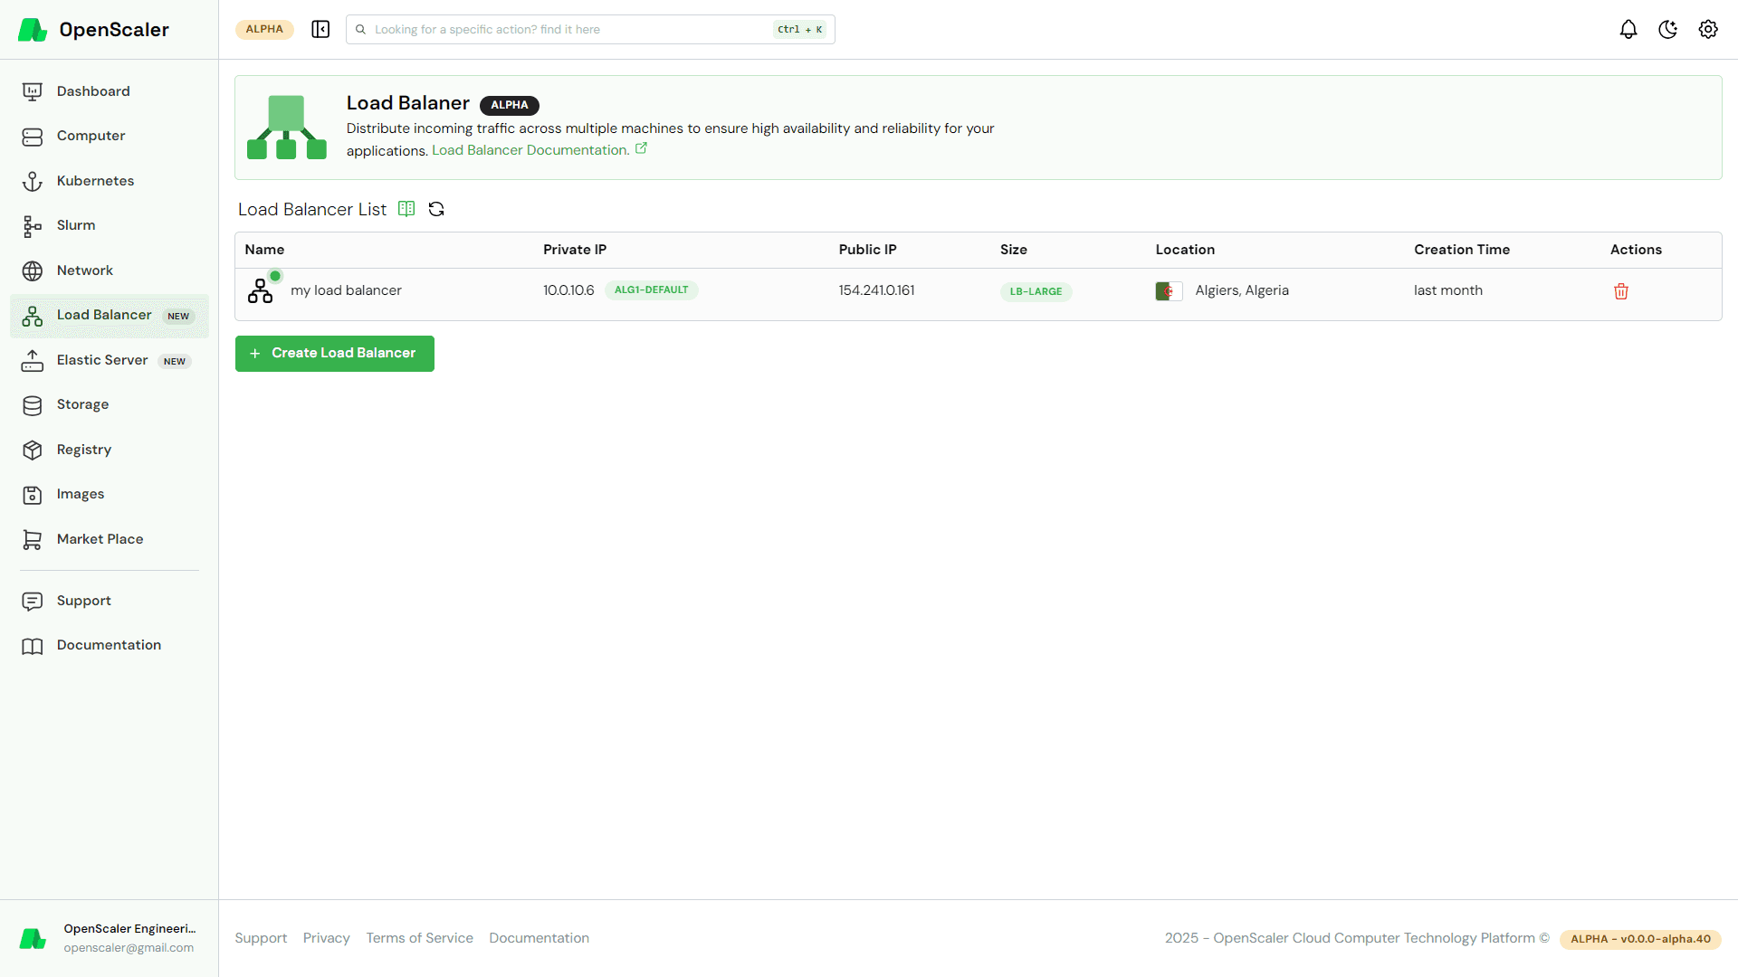The image size is (1738, 977).
Task: Click the load balancer node icon in row
Action: 261,290
